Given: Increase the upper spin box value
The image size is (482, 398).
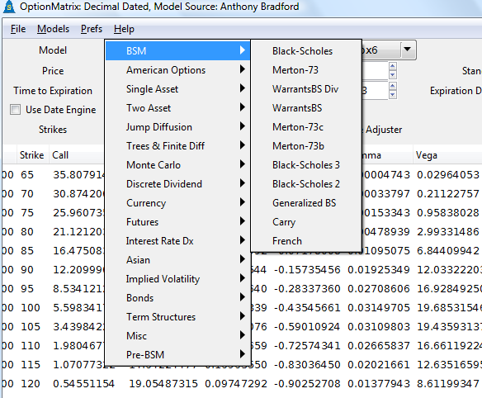Looking at the screenshot, I should point(393,66).
